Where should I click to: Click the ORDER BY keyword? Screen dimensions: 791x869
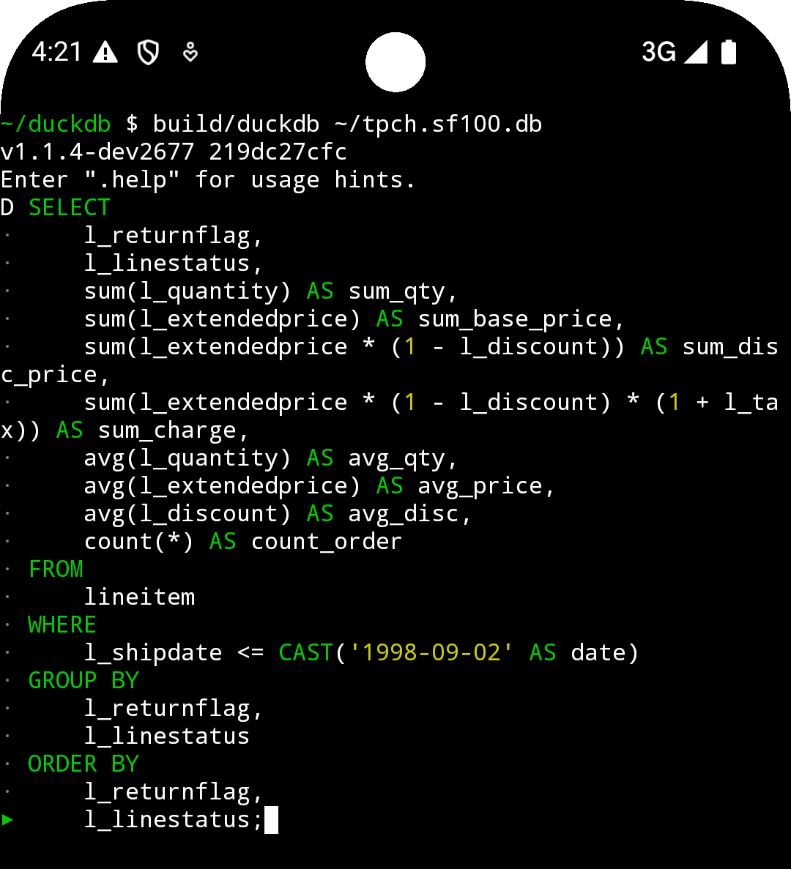point(83,764)
